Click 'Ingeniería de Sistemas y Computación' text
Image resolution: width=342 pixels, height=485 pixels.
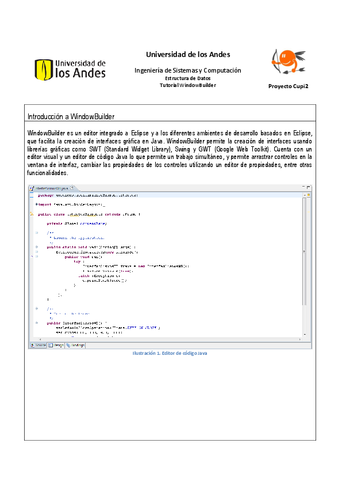(187, 70)
